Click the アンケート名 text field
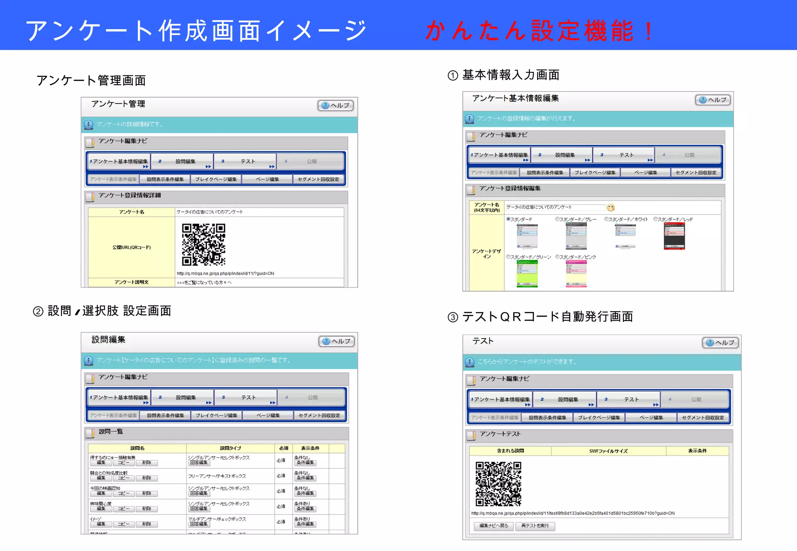 [555, 207]
